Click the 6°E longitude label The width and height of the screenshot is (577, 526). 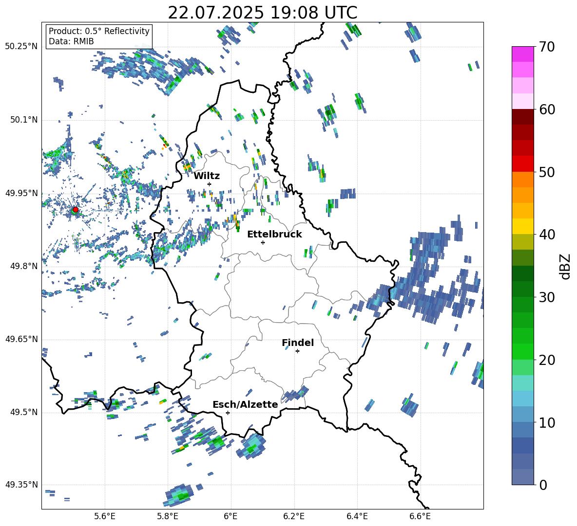[x=231, y=516]
